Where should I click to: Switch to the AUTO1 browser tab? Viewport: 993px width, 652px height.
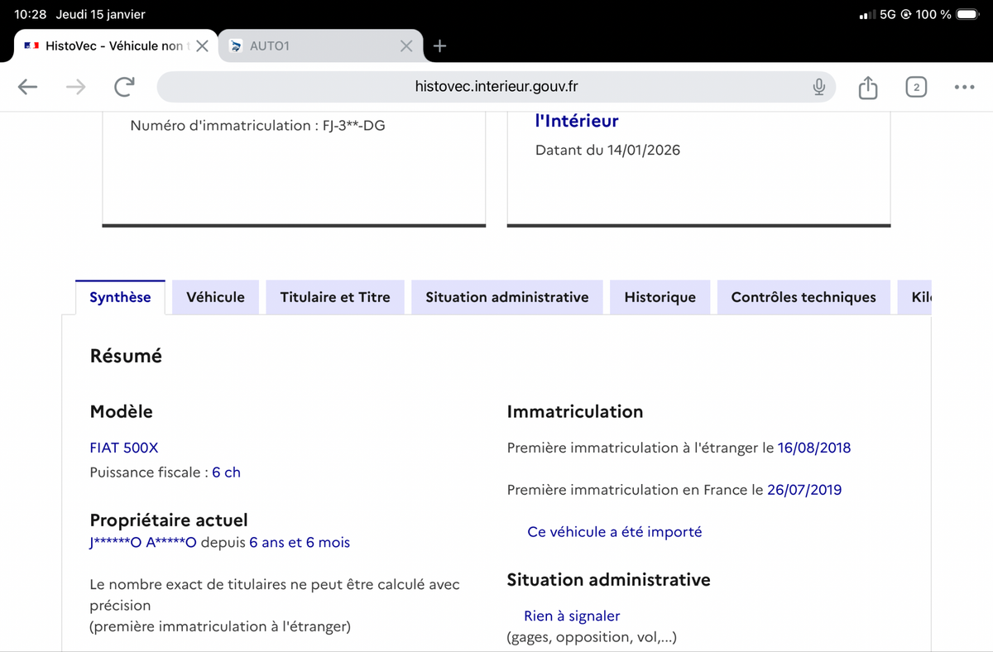(x=314, y=46)
